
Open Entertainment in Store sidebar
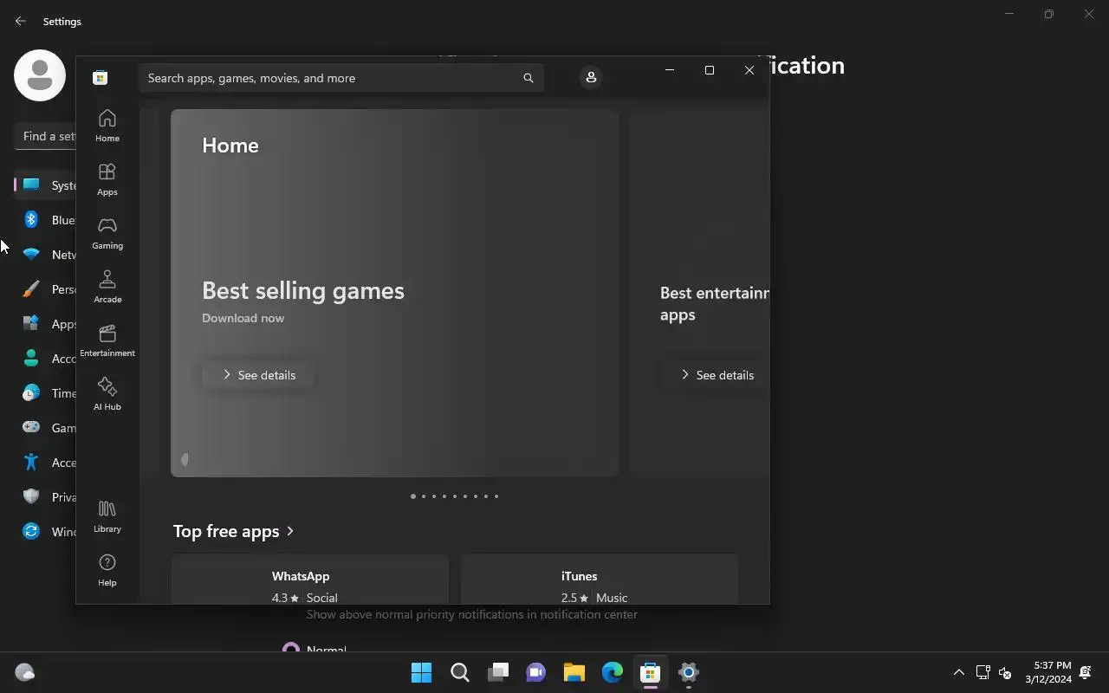pos(107,341)
